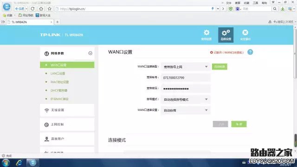The width and height of the screenshot is (297, 167).
Task: Go to the browser home page icon
Action: 41,9
